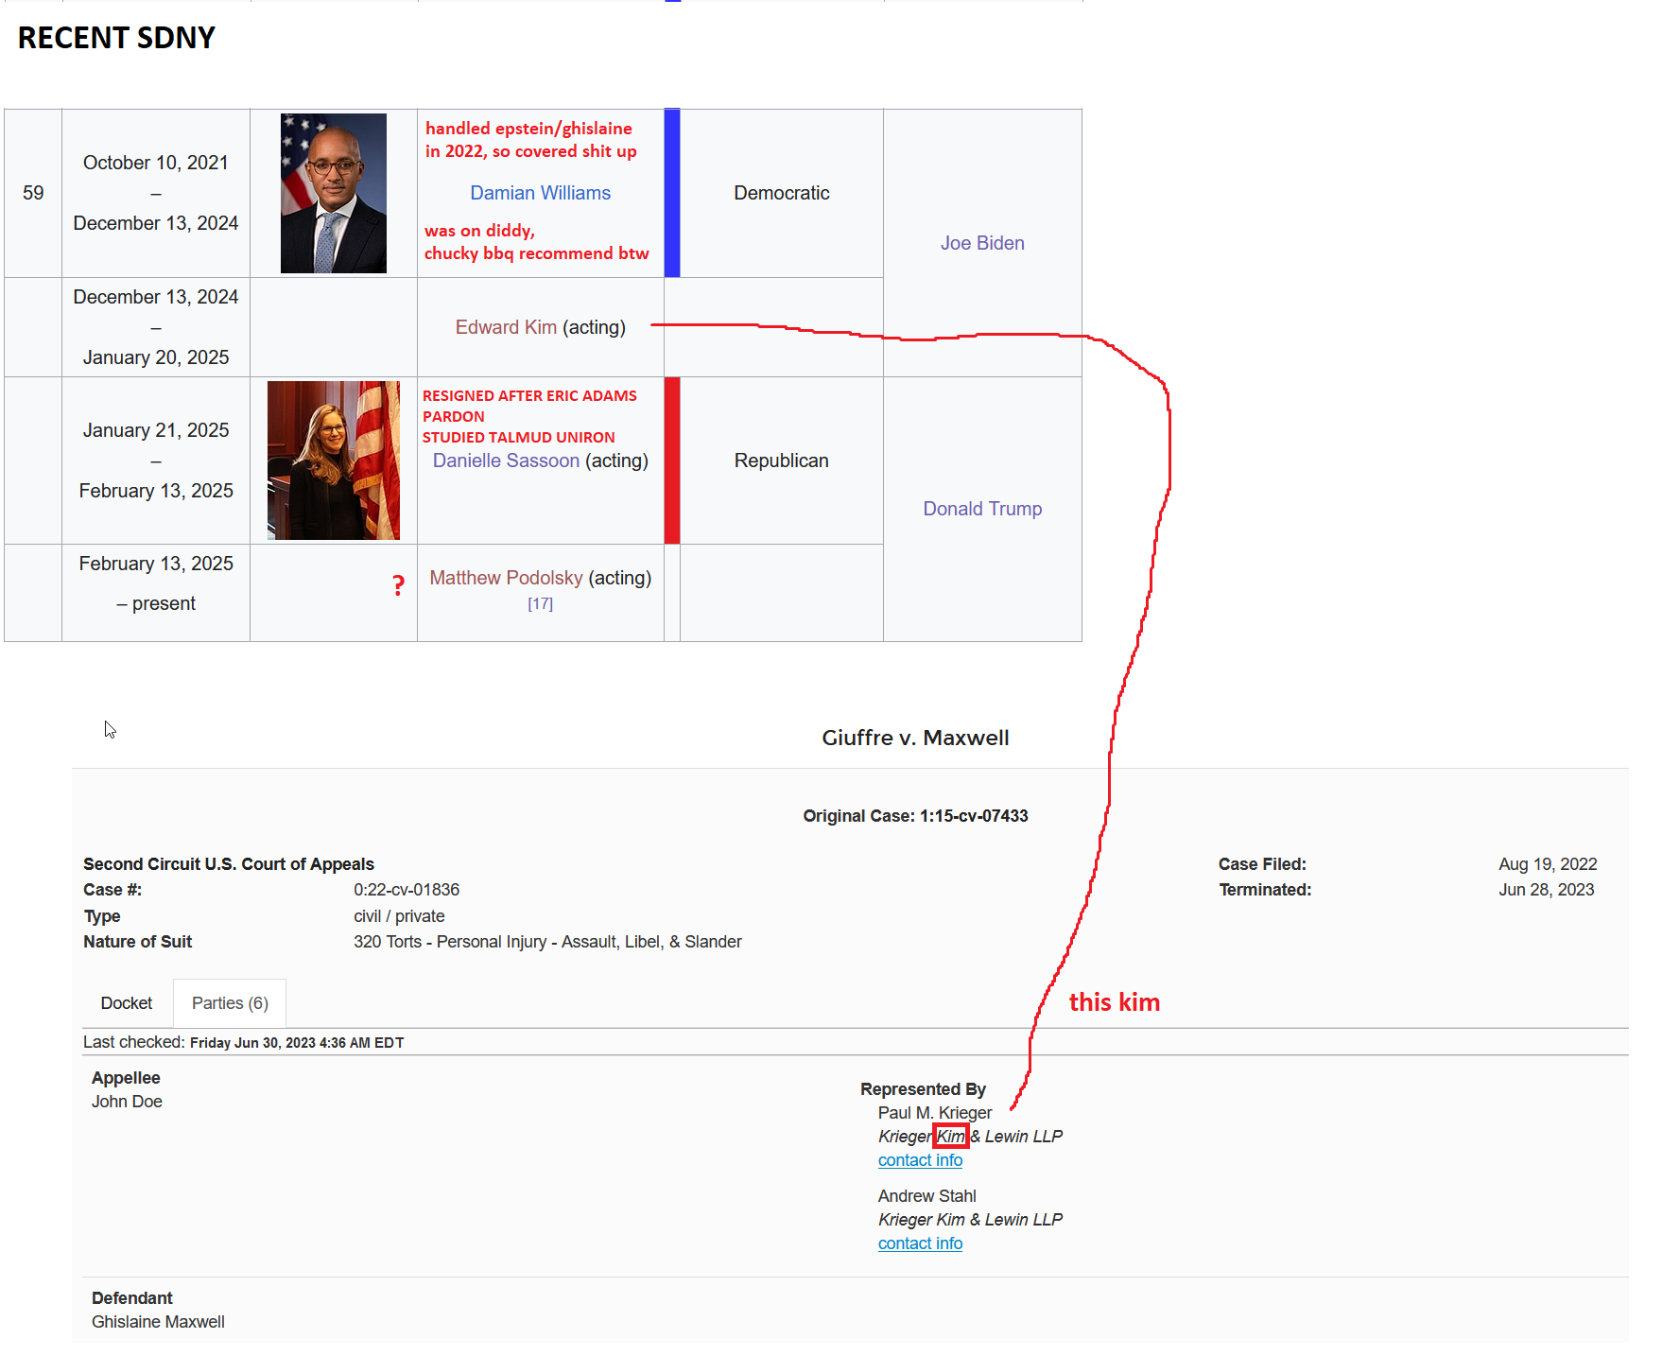
Task: Select the 'Last checked' timestamp line
Action: tap(244, 1042)
